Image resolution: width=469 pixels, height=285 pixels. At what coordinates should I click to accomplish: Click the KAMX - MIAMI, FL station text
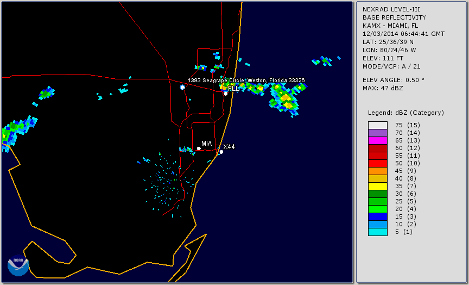(390, 26)
